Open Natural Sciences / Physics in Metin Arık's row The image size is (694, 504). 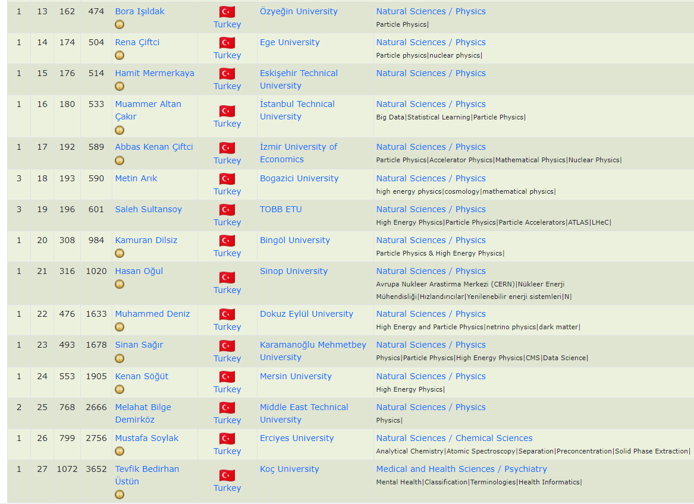coord(431,178)
